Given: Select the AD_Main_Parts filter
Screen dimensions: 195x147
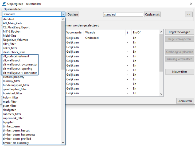Looking at the screenshot, I should click(12, 23).
